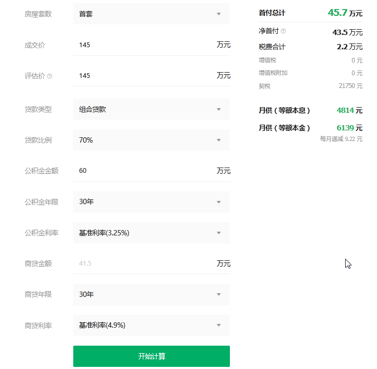Open the 贷款比例 dropdown set to 70%

click(151, 140)
